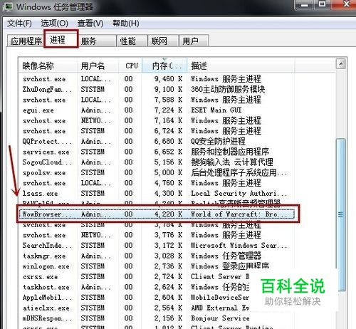Screen dimensions: 356x329
Task: Switch to the 应用程序 tab
Action: [x=26, y=41]
